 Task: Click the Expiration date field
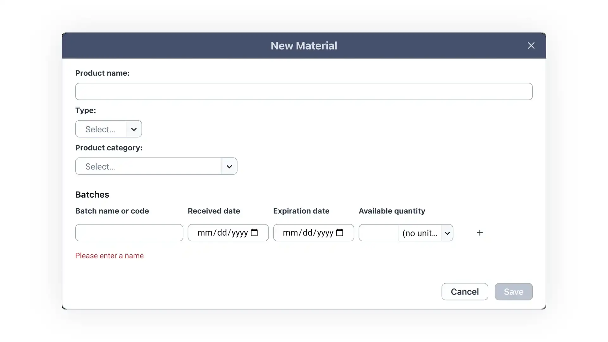point(313,233)
